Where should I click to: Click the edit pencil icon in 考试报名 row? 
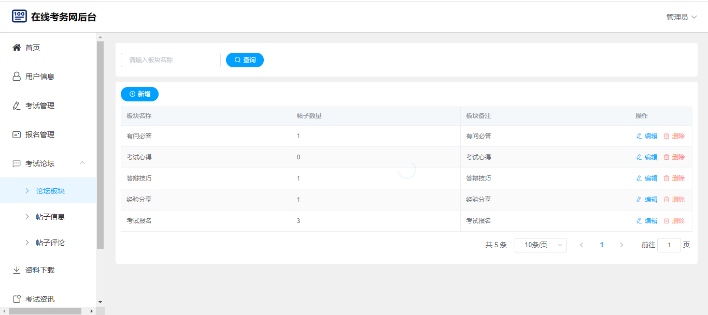coord(639,221)
